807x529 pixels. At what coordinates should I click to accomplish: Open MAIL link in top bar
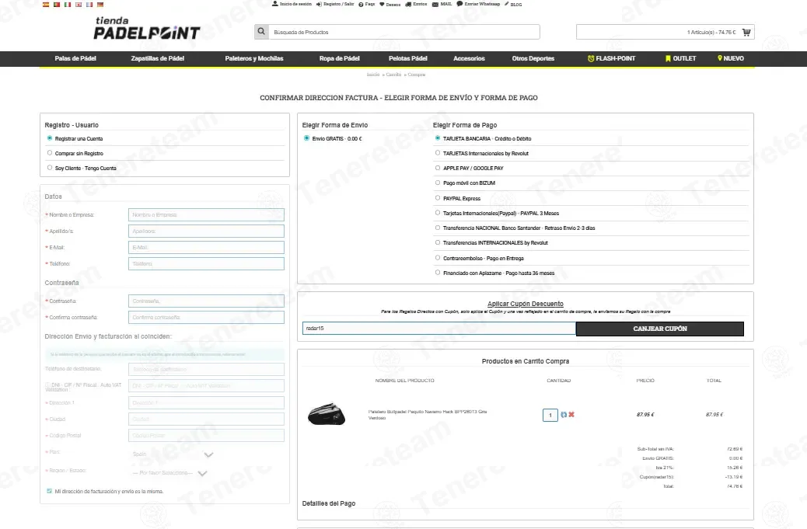pos(442,4)
